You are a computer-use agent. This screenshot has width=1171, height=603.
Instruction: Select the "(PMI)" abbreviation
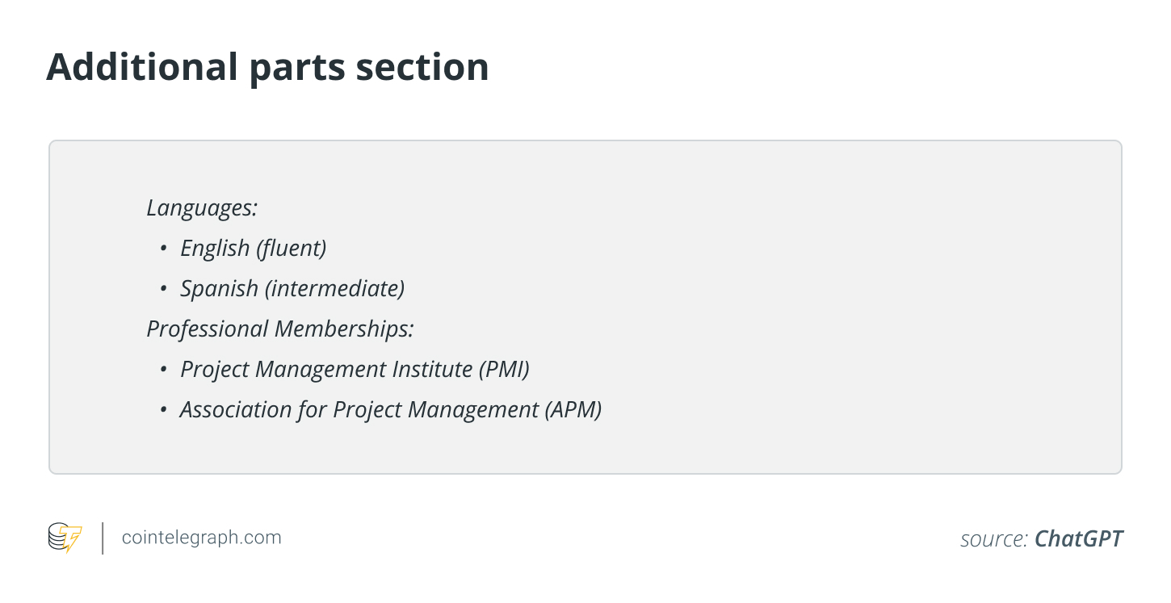pos(504,370)
